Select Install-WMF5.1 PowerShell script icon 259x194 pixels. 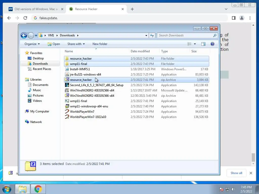click(67, 69)
